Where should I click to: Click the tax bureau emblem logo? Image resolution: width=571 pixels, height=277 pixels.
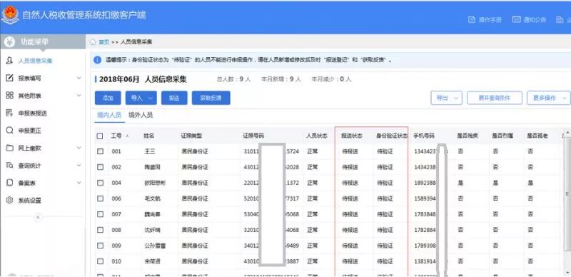point(10,16)
